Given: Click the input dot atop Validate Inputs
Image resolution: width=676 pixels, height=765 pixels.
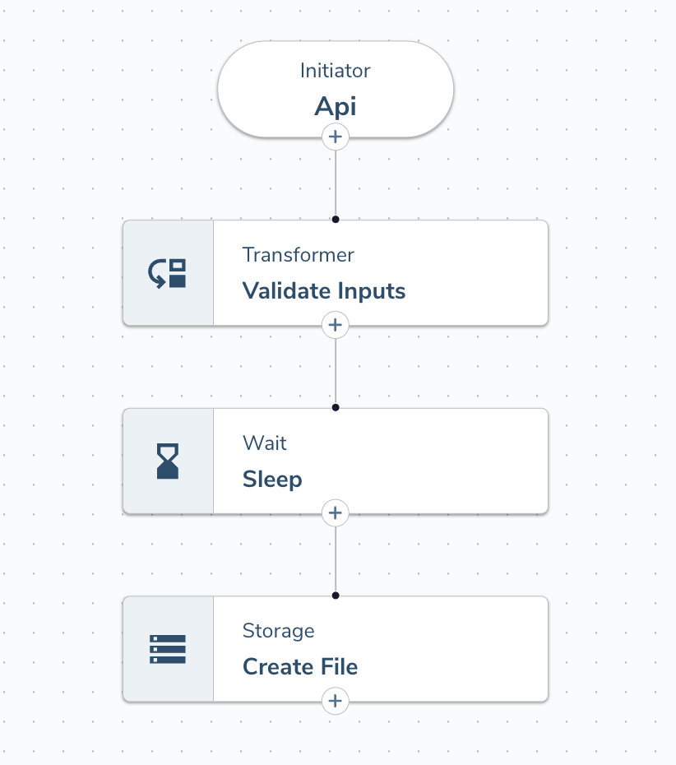Looking at the screenshot, I should tap(335, 220).
